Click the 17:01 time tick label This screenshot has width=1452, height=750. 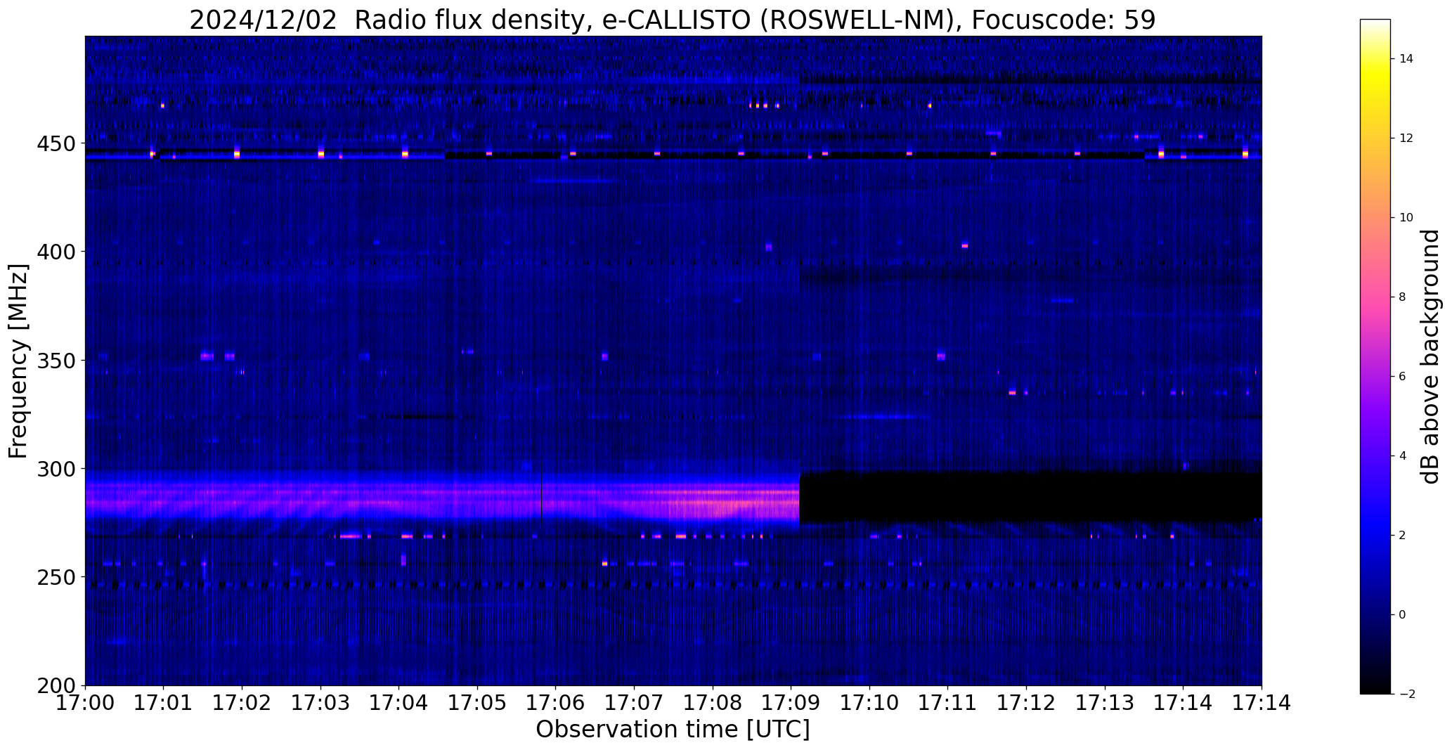point(164,703)
